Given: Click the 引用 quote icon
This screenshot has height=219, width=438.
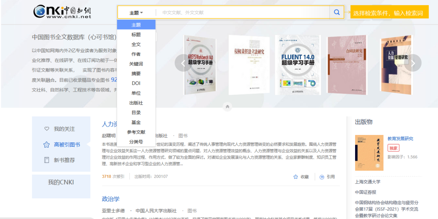Looking at the screenshot, I should point(322,177).
